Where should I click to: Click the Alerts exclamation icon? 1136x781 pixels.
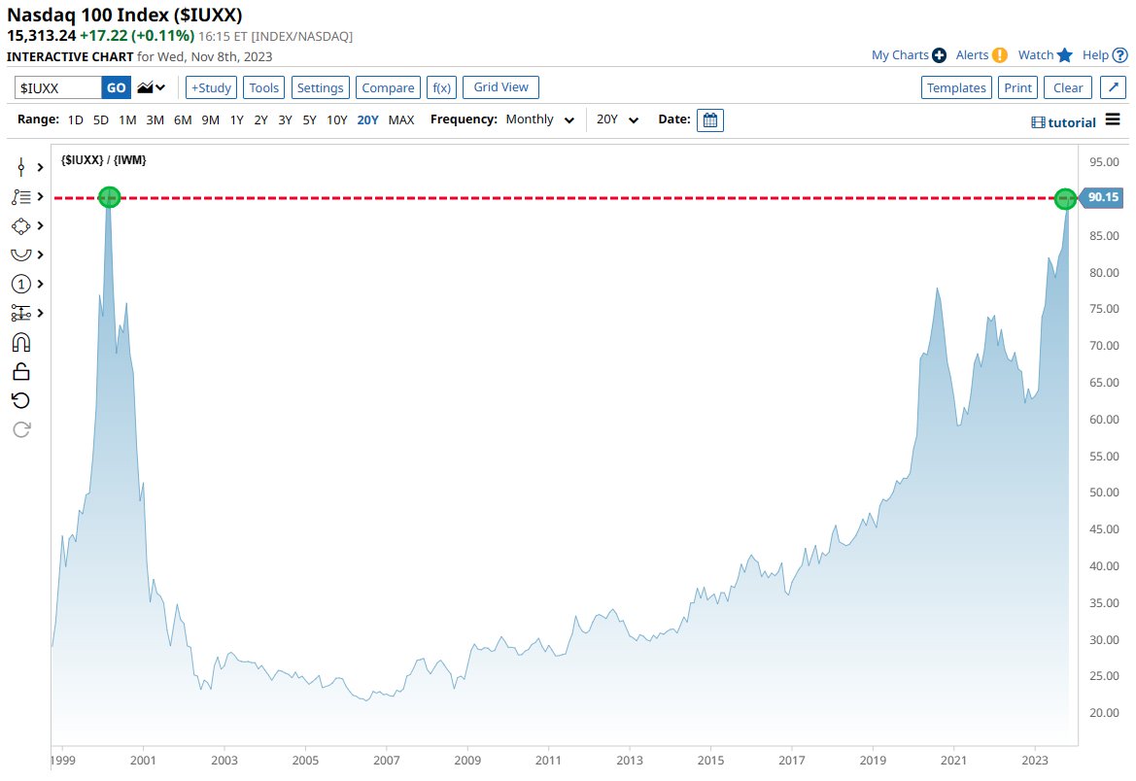tap(1000, 55)
